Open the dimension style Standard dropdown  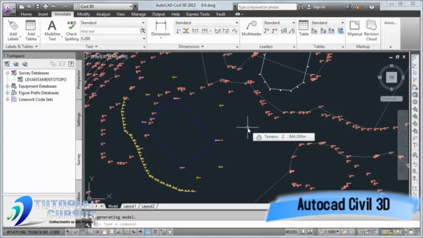206,22
